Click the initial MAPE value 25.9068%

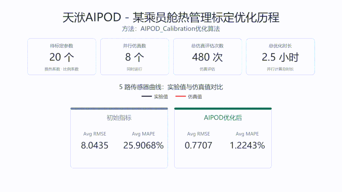click(x=144, y=146)
